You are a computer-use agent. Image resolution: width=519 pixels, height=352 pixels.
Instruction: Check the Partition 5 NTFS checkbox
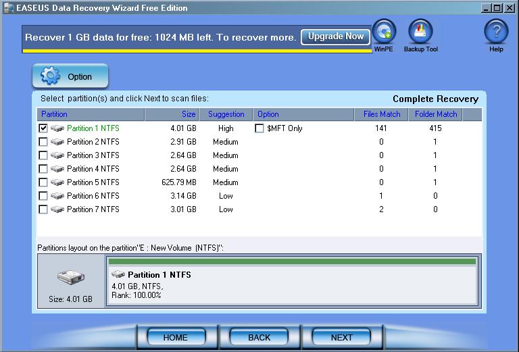(x=43, y=182)
